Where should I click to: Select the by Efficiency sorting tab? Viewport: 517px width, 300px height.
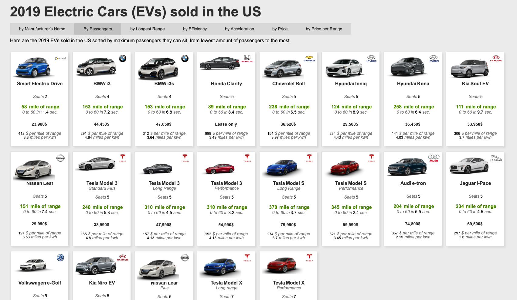(195, 29)
